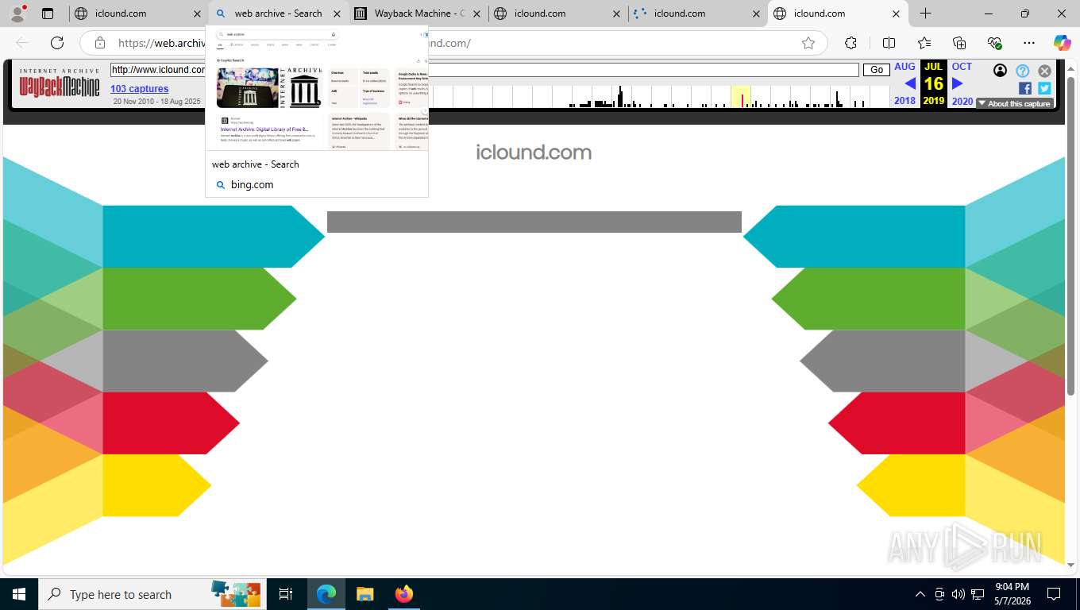Go to previous capture blue left arrow

click(910, 83)
